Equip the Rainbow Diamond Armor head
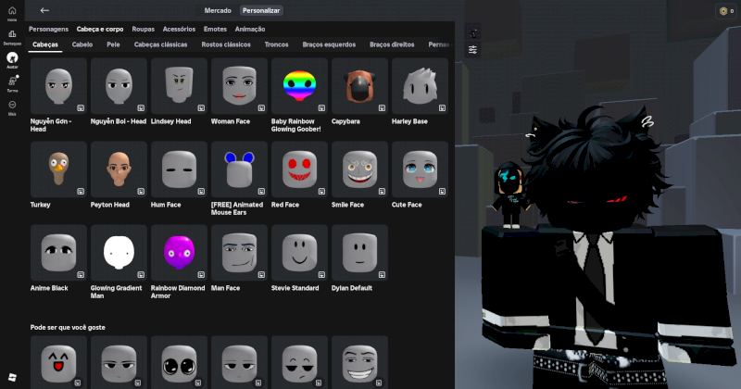The image size is (741, 389). coord(179,253)
